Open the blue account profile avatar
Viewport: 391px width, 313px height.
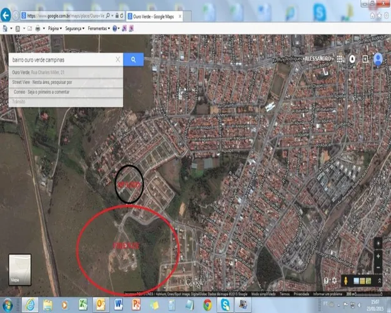tap(378, 59)
